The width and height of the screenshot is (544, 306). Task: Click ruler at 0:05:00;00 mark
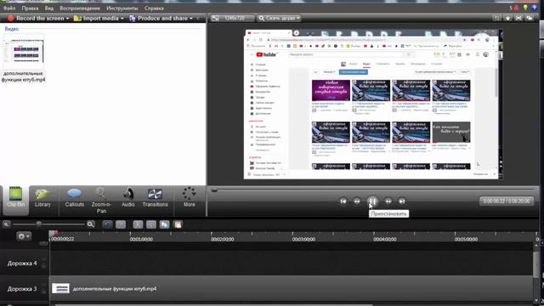click(x=466, y=239)
